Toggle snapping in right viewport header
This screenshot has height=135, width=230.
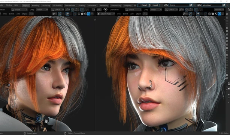pyautogui.click(x=186, y=10)
